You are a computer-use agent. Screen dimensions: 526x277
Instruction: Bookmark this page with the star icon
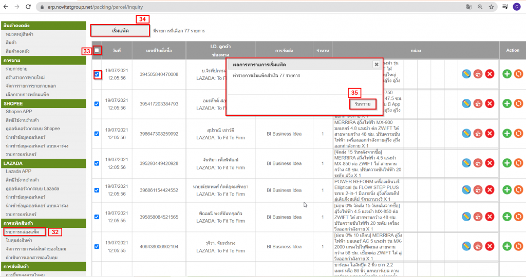[x=492, y=7]
